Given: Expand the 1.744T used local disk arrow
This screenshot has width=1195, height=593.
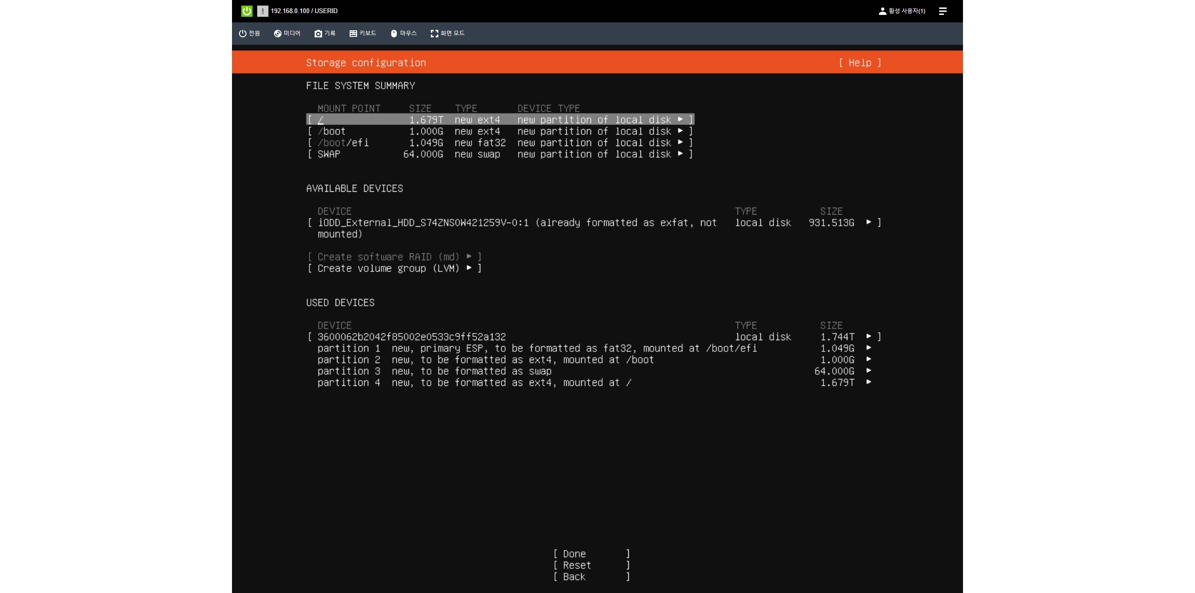Looking at the screenshot, I should [x=868, y=337].
